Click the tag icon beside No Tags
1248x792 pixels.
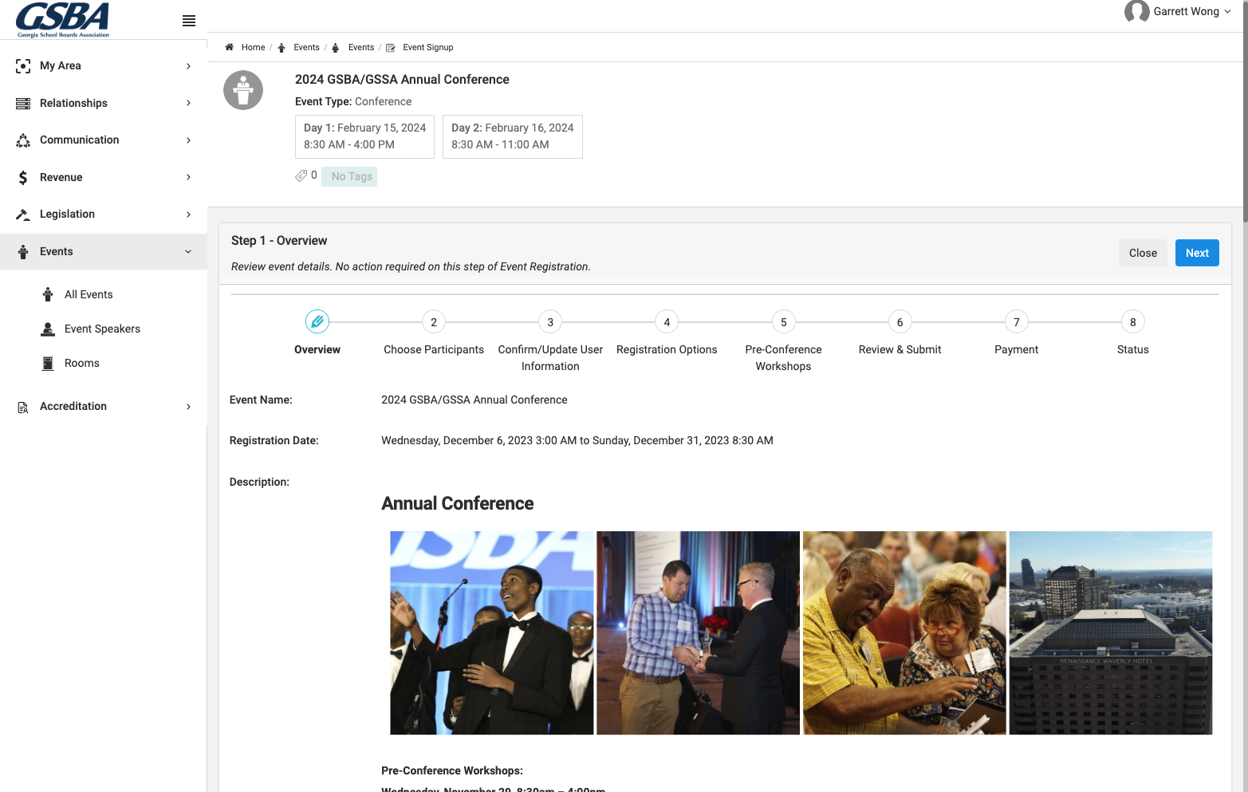click(x=301, y=175)
